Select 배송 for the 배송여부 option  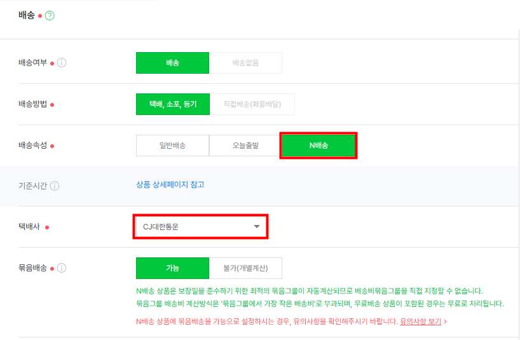172,63
